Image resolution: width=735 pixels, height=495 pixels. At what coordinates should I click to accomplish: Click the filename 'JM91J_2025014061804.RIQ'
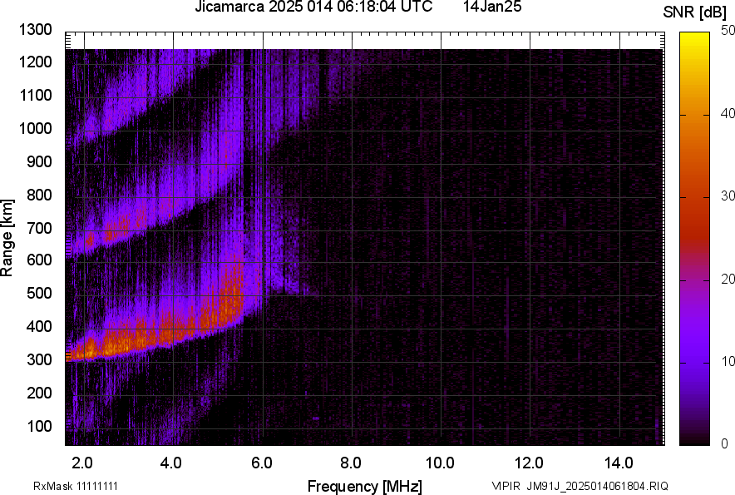click(597, 486)
